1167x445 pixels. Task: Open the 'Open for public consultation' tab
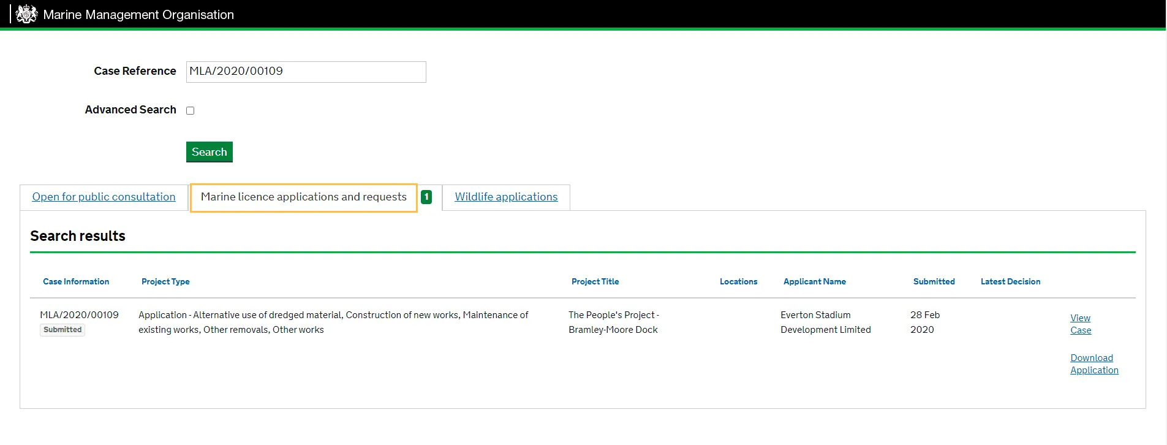104,197
